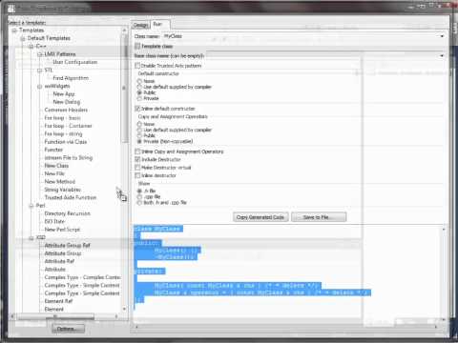Enable the Trusted Aide pattern checkbox
458x343 pixels.
tap(137, 66)
